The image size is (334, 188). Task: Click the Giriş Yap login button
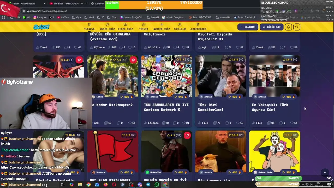pos(272,27)
